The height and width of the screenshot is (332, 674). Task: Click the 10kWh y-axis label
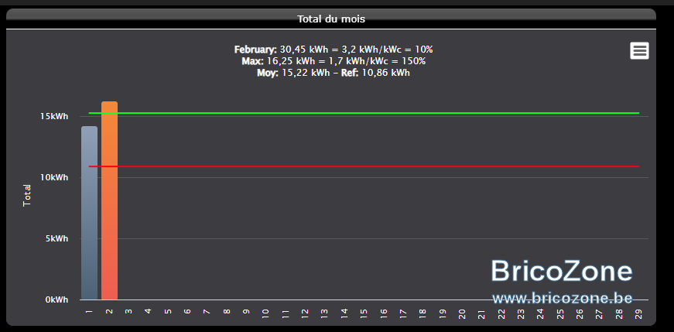pos(55,178)
